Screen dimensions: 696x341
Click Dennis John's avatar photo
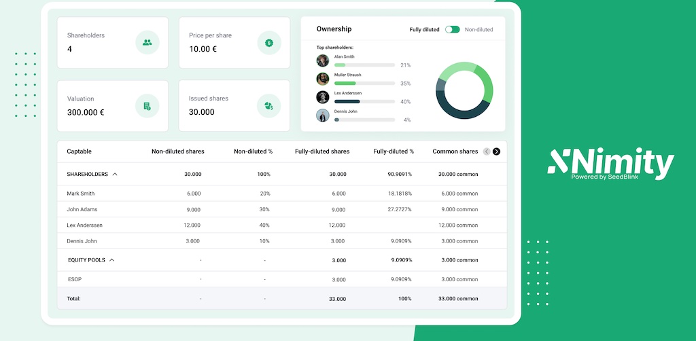pyautogui.click(x=323, y=115)
